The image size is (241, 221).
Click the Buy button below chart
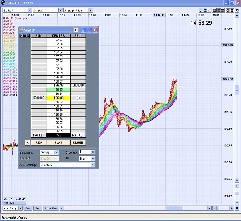pyautogui.click(x=28, y=208)
